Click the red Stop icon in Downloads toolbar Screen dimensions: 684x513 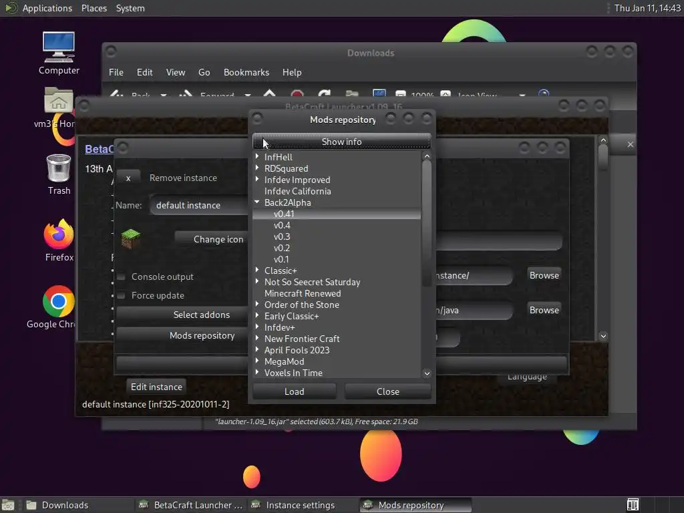(x=297, y=94)
